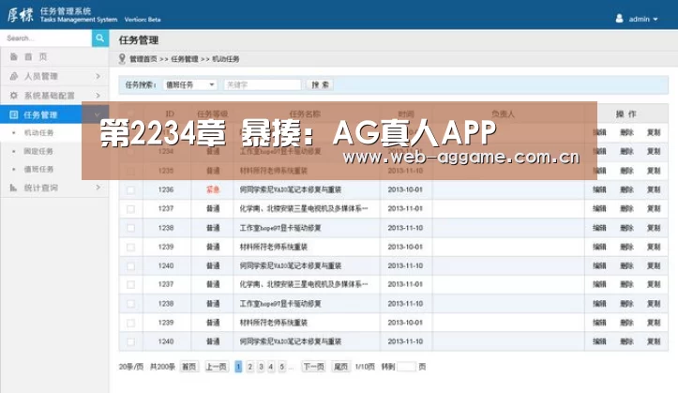Screen dimensions: 678x393
Task: Select page 1 in pagination
Action: pos(238,367)
